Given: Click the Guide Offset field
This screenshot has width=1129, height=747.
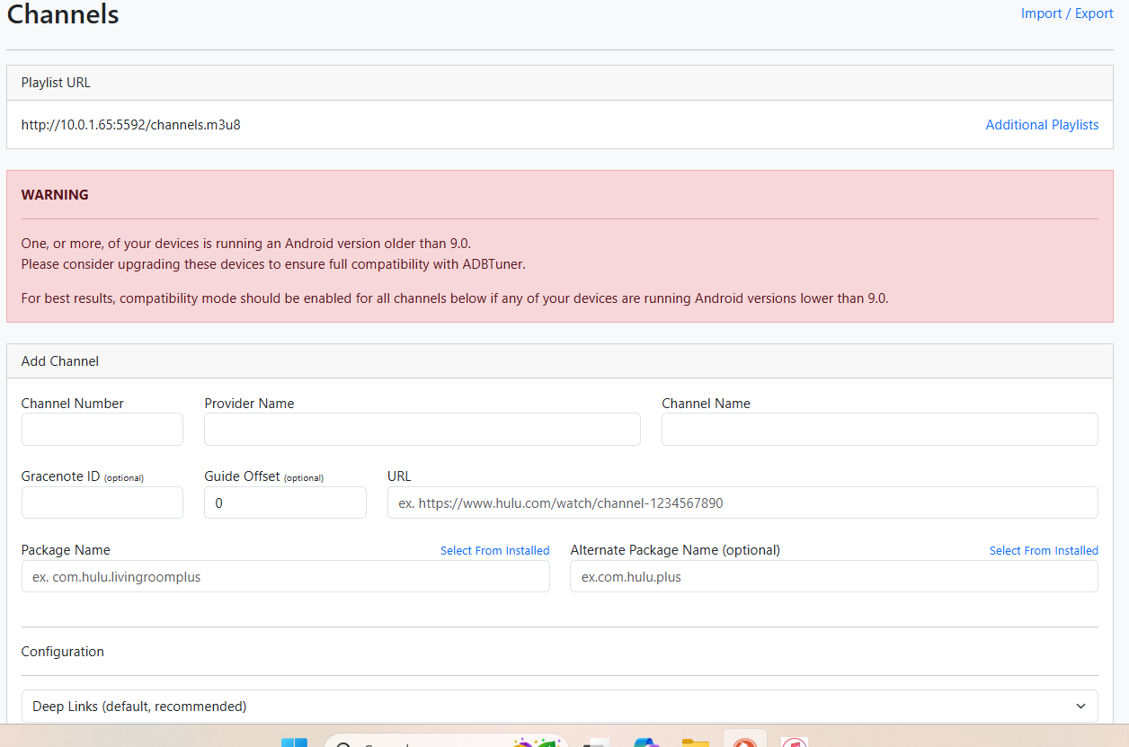Looking at the screenshot, I should point(285,502).
